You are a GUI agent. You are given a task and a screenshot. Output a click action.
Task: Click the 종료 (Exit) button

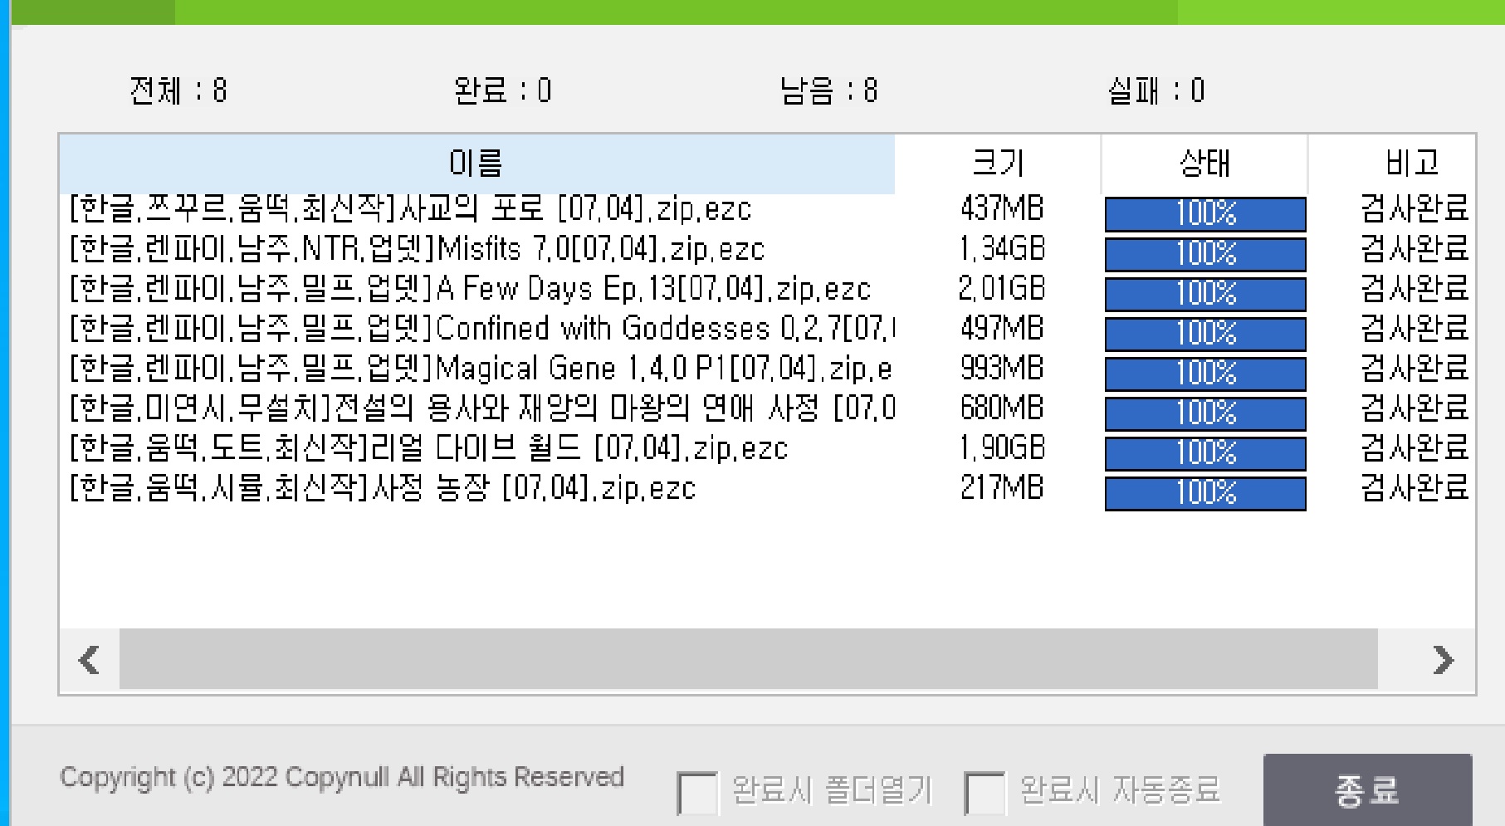point(1366,789)
